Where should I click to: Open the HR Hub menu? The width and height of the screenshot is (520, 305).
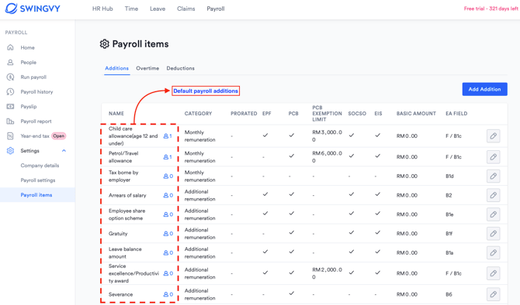tap(102, 9)
